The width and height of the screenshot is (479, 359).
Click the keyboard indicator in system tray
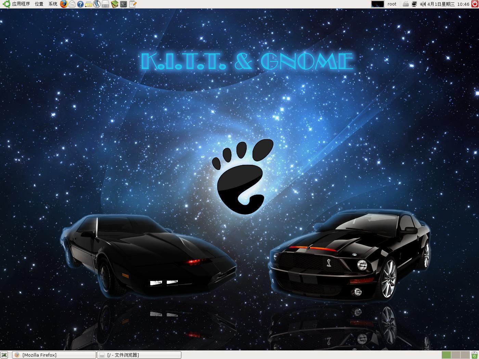[405, 4]
